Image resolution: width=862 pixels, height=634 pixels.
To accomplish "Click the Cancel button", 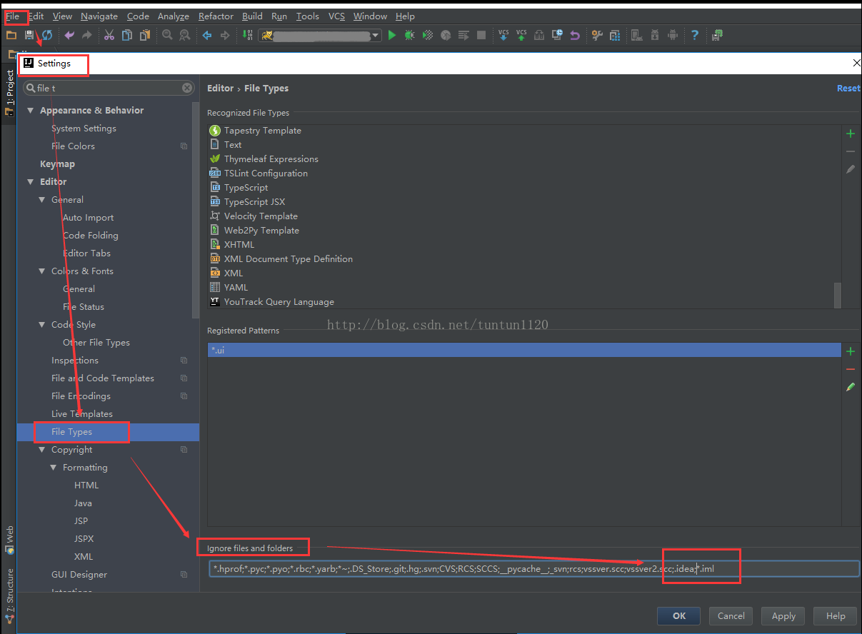I will coord(731,616).
